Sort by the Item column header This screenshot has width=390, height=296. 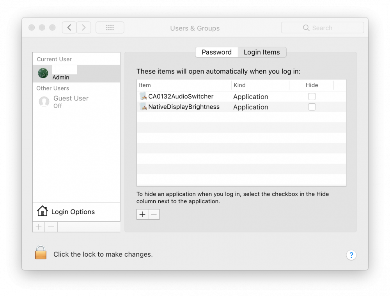[x=184, y=85]
